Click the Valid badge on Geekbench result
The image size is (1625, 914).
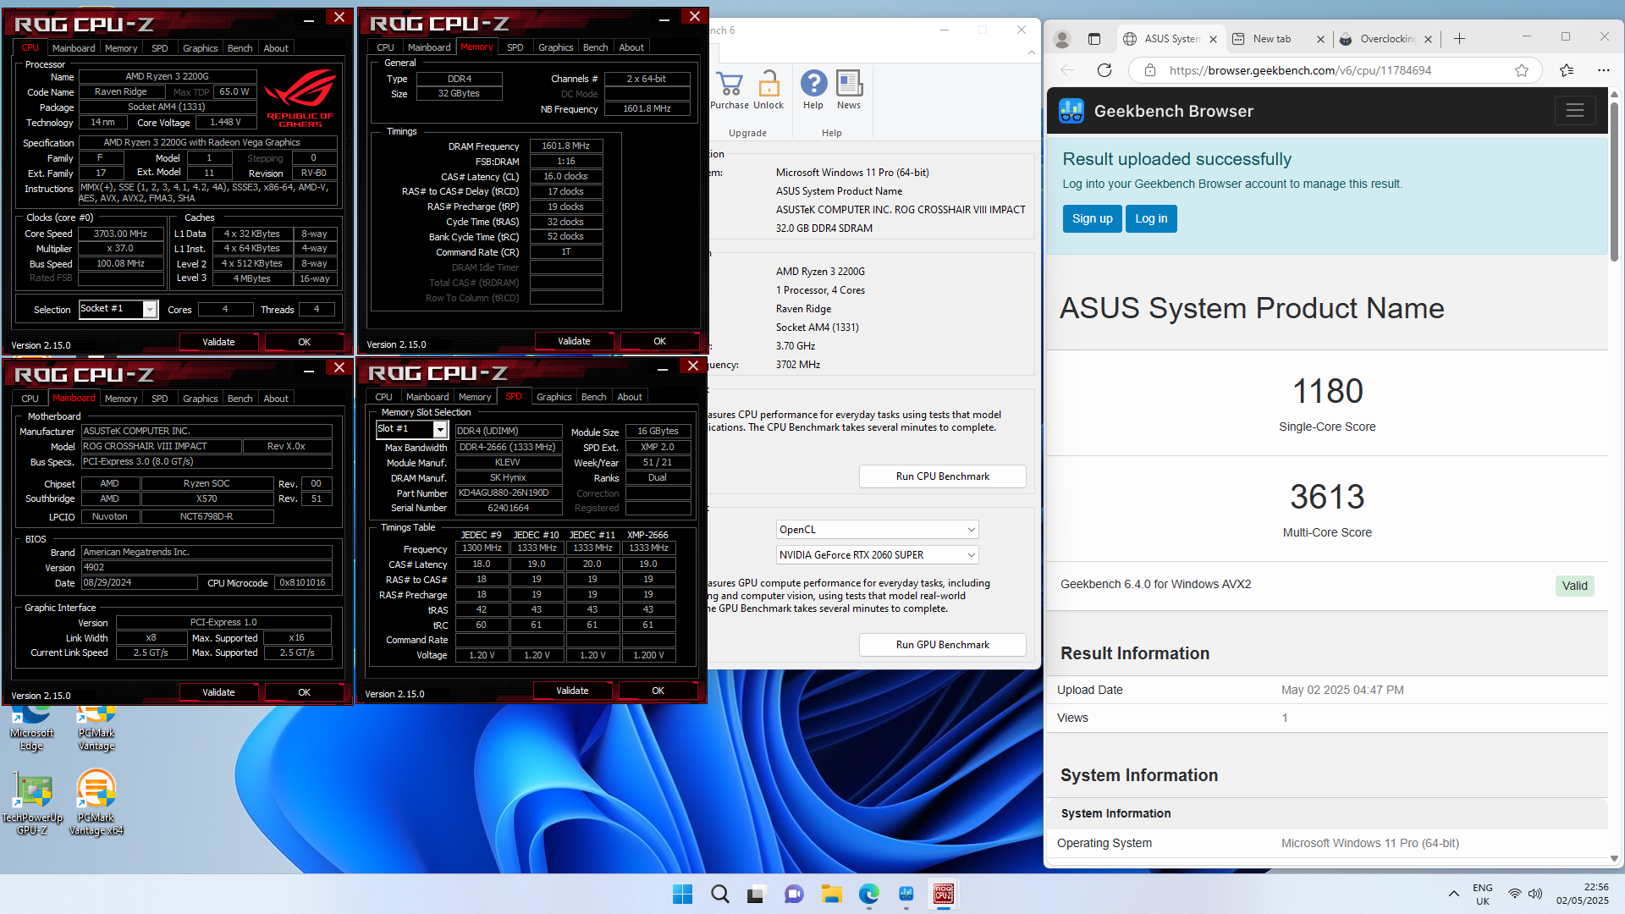1574,586
